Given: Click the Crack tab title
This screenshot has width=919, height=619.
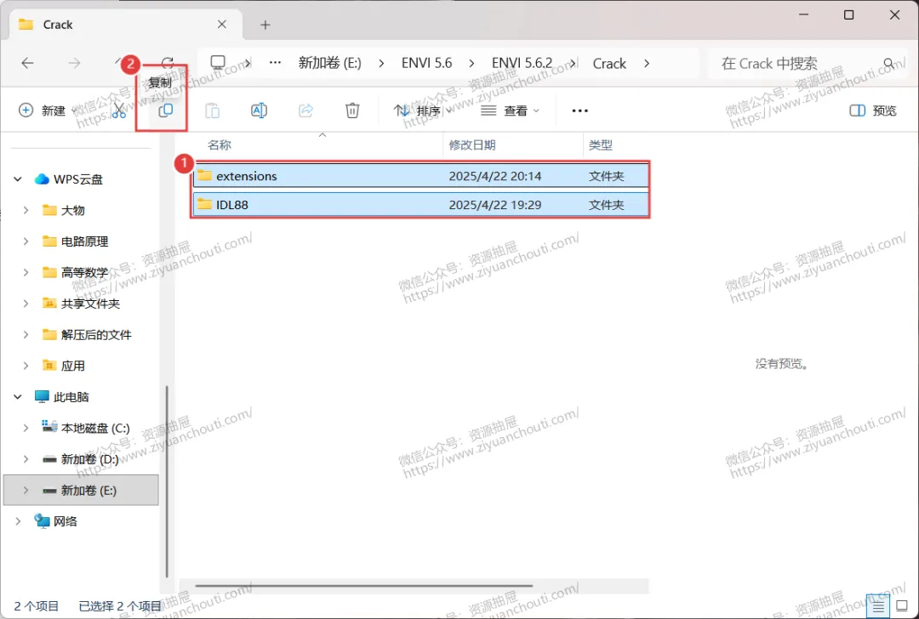Looking at the screenshot, I should pyautogui.click(x=58, y=25).
